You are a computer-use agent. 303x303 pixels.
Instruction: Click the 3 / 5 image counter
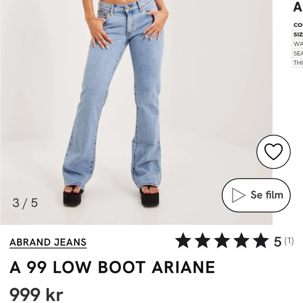[25, 203]
